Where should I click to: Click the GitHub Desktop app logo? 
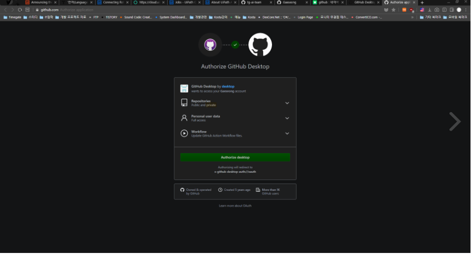click(210, 45)
